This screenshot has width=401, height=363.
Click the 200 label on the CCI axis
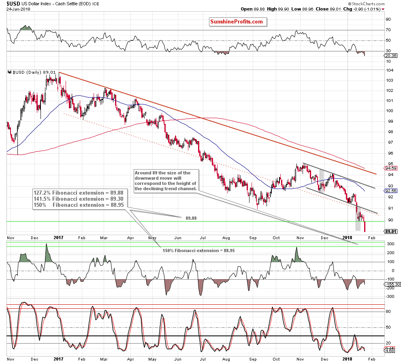(390, 253)
